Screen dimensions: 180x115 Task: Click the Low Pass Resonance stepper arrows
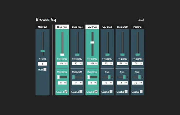click(x=95, y=83)
